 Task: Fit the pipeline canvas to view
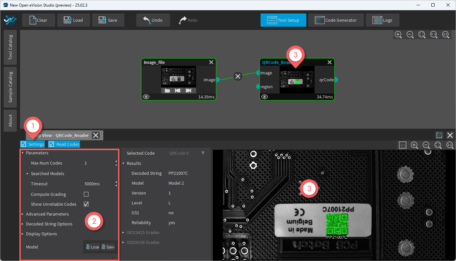click(x=422, y=35)
